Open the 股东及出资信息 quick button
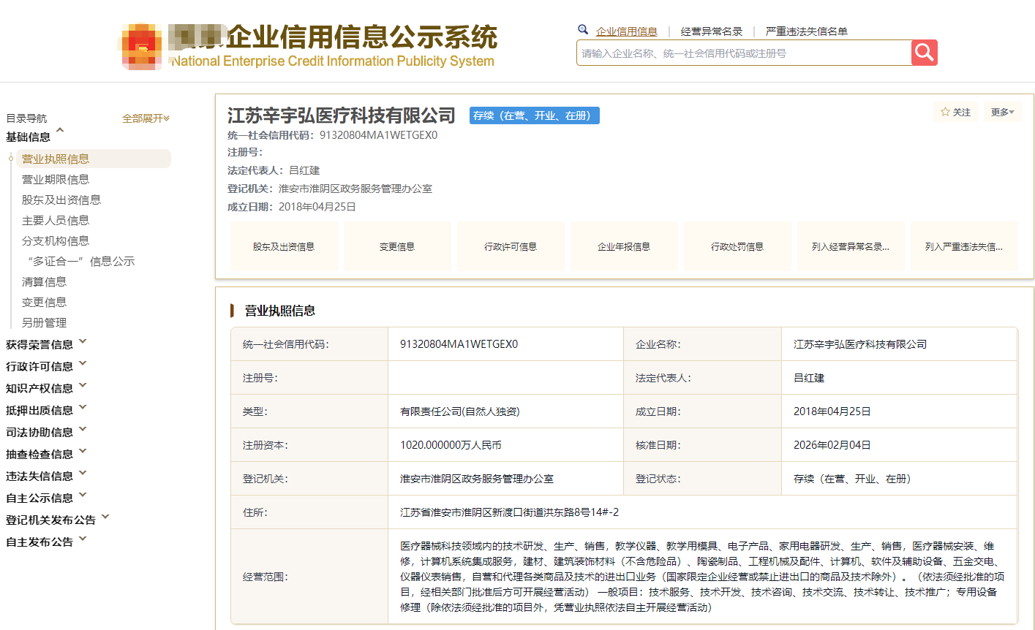The width and height of the screenshot is (1035, 630). (x=284, y=247)
